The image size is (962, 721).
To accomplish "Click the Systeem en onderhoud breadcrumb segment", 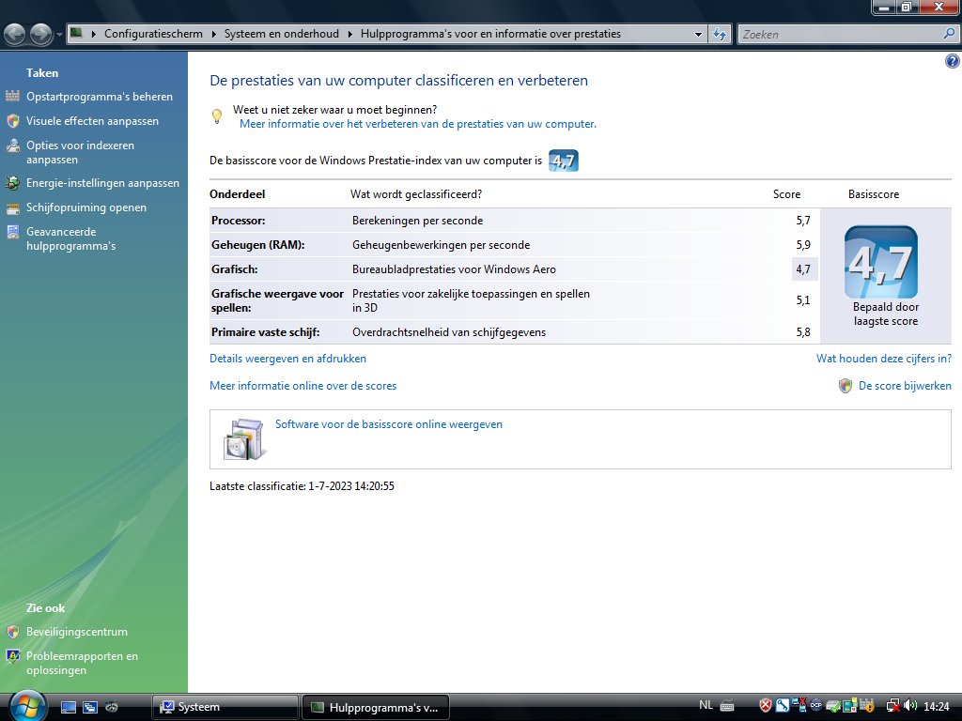I will tap(282, 34).
